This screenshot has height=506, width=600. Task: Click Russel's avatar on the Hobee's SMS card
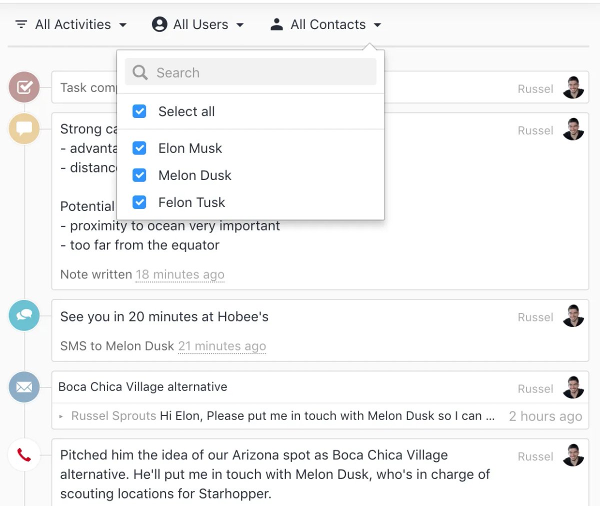pyautogui.click(x=573, y=316)
